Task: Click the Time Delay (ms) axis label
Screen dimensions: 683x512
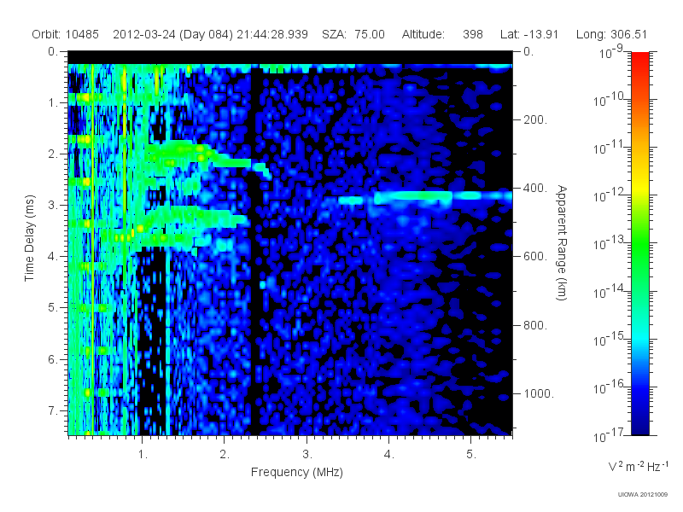Action: 29,238
